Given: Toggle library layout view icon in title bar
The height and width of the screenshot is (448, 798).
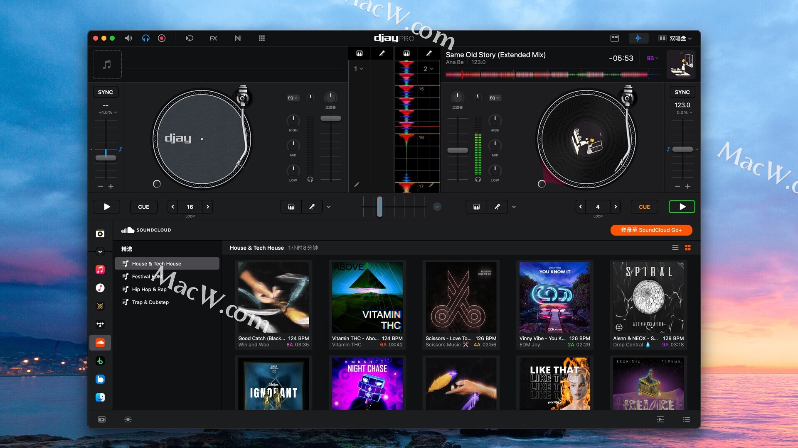Looking at the screenshot, I should click(x=614, y=38).
